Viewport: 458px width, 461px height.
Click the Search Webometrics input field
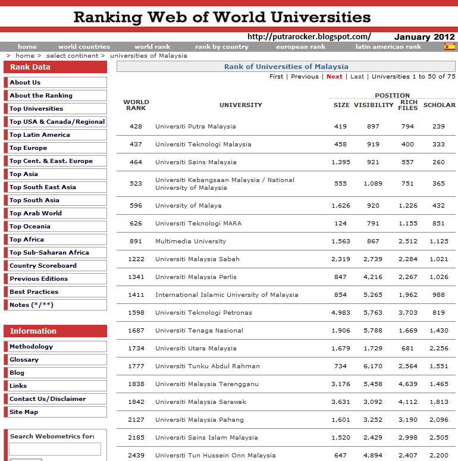(55, 449)
